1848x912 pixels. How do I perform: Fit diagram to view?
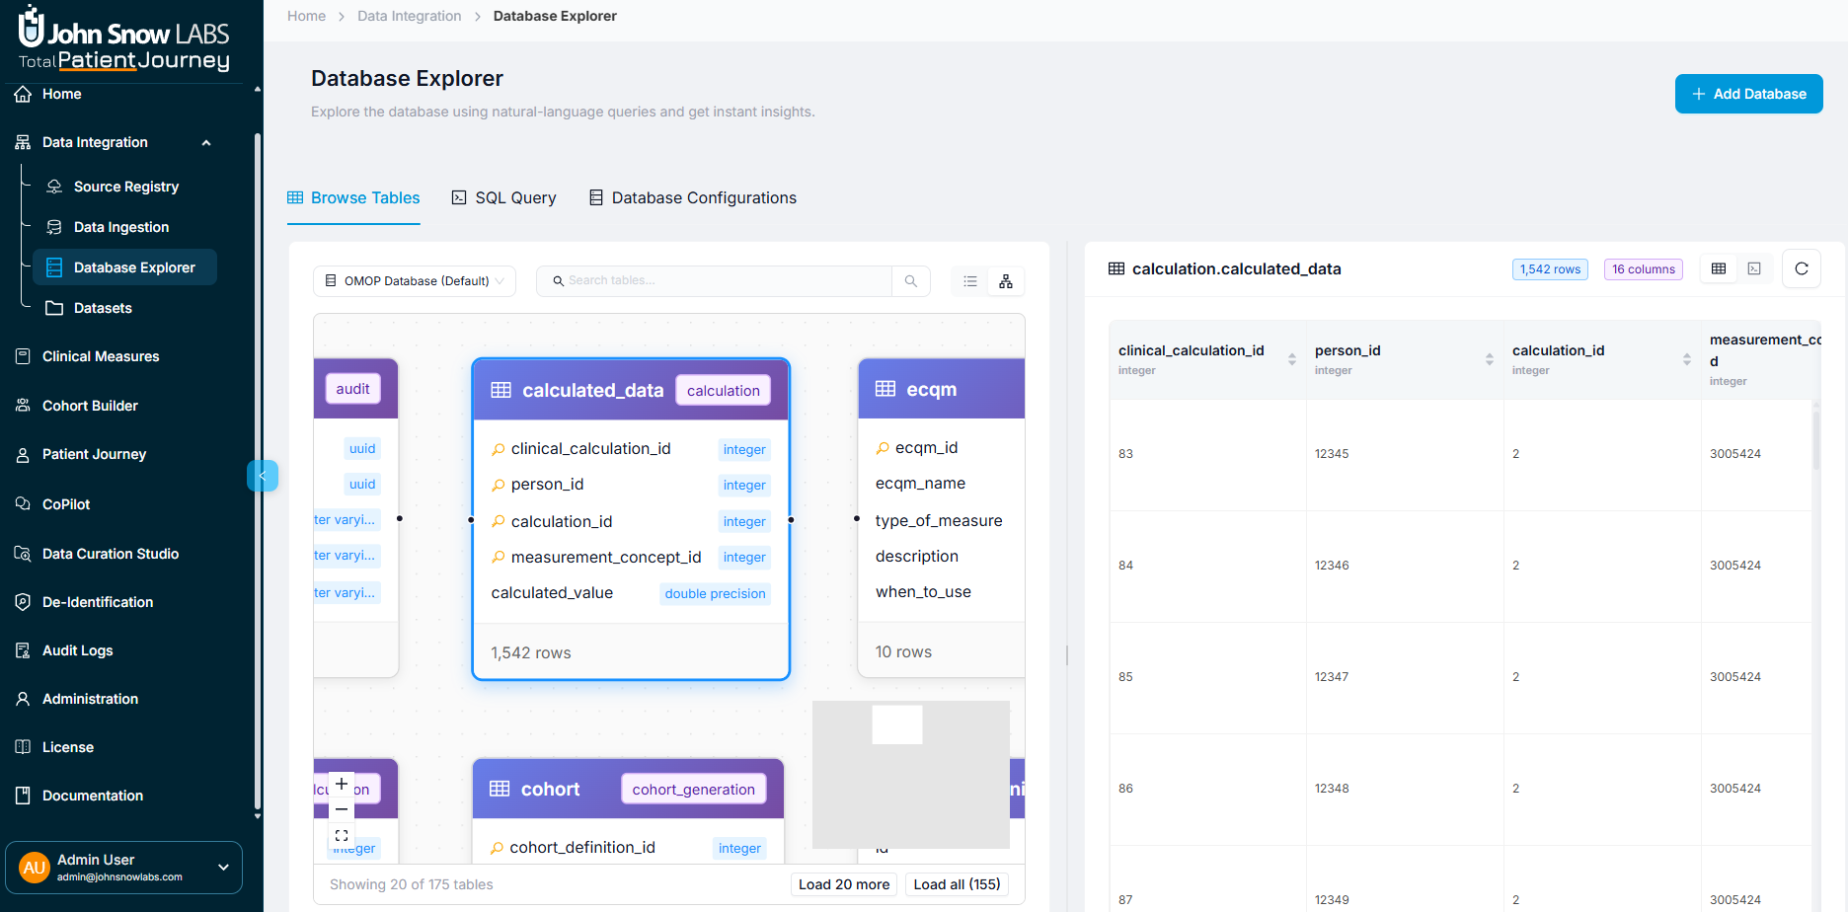[x=342, y=835]
